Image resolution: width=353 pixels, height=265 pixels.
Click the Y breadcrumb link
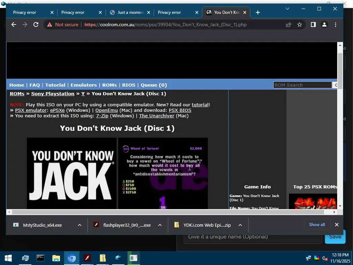(83, 94)
